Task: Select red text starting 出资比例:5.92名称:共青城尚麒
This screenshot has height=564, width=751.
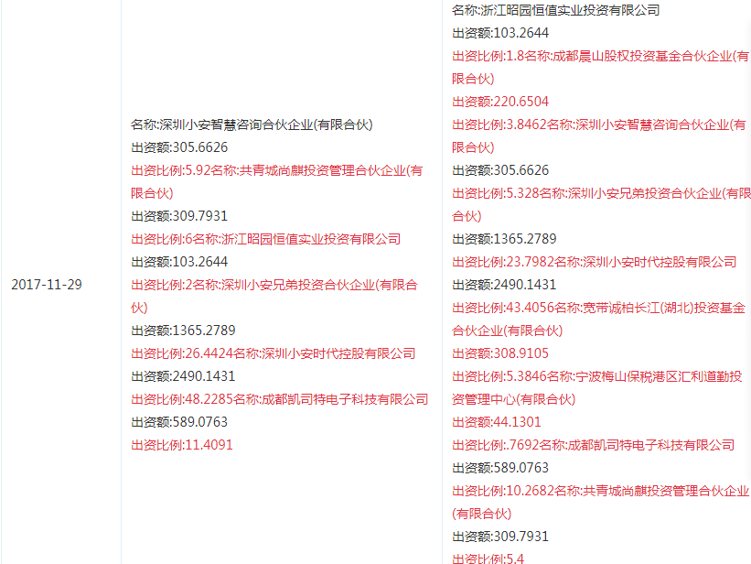Action: click(277, 182)
